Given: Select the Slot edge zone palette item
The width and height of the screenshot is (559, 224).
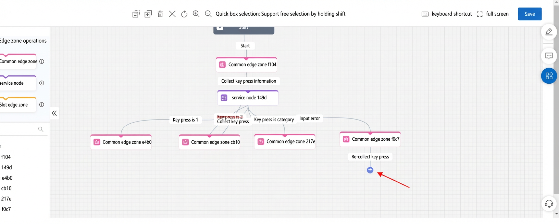Looking at the screenshot, I should coord(18,104).
